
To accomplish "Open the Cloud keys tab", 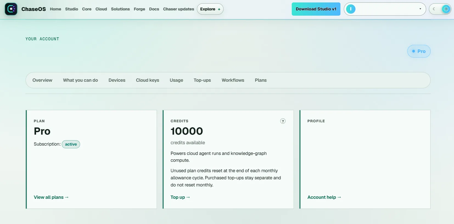I will click(x=147, y=80).
